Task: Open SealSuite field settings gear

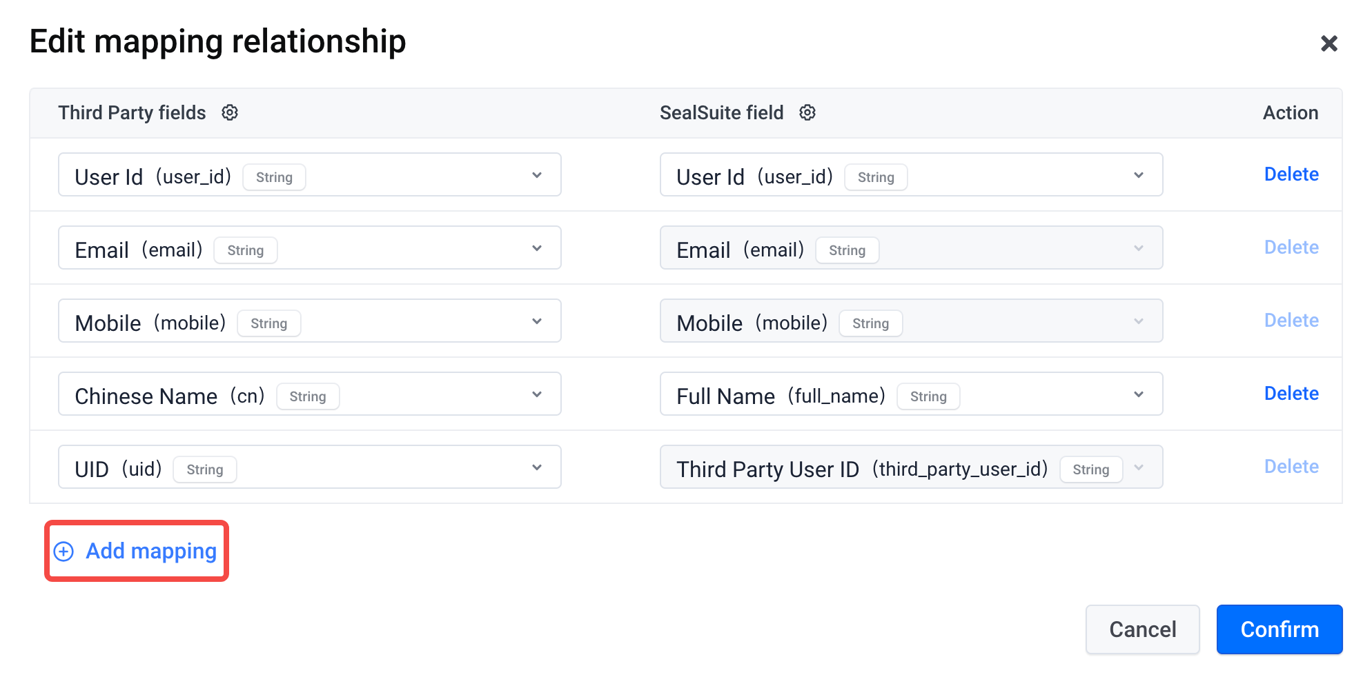Action: 807,112
